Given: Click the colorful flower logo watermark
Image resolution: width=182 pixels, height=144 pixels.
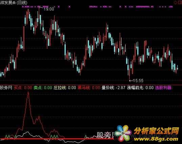Looking at the screenshot, I should tap(124, 133).
